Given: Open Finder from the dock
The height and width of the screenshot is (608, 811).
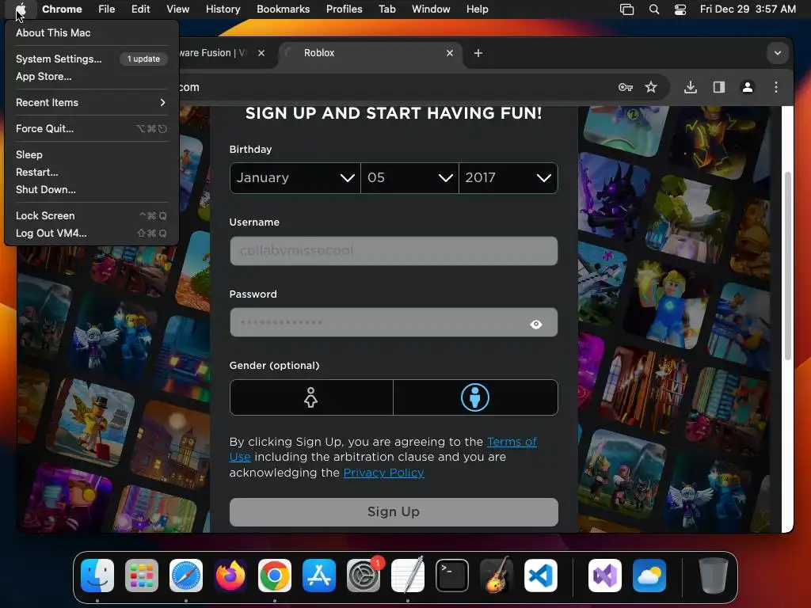Looking at the screenshot, I should [x=97, y=576].
